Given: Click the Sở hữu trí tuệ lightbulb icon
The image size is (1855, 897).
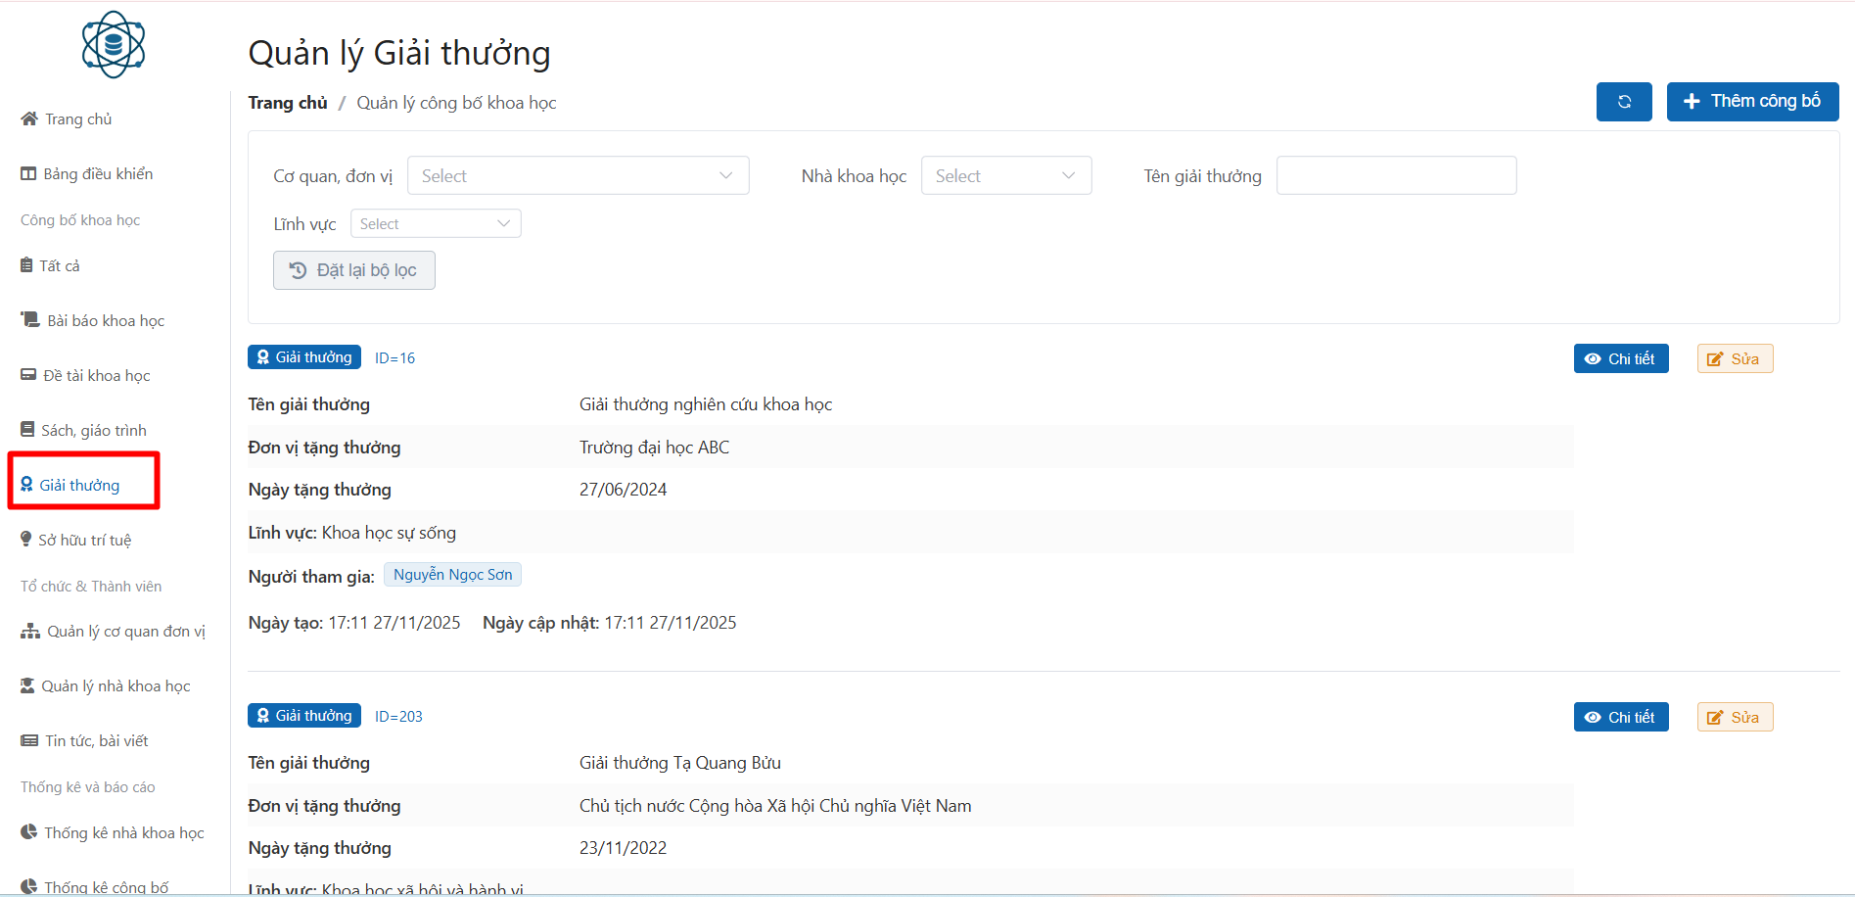Looking at the screenshot, I should pyautogui.click(x=26, y=540).
